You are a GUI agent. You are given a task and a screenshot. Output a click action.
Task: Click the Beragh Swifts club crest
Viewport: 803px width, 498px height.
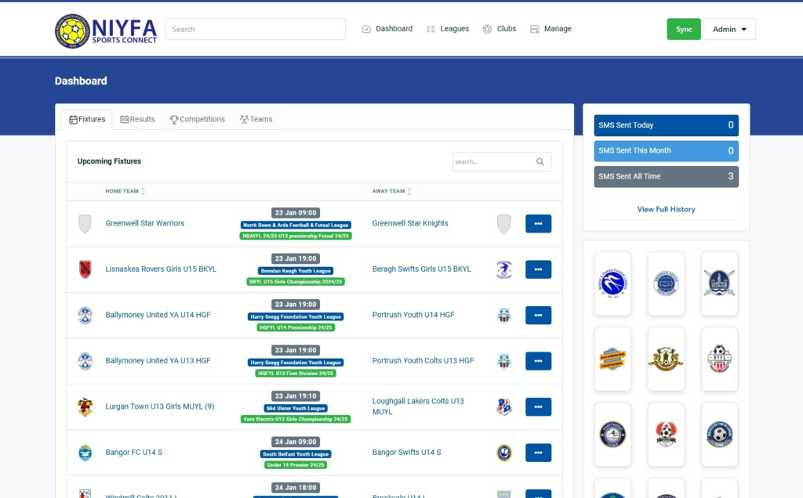pos(504,269)
